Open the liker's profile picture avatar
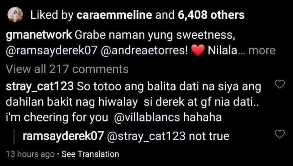 pos(15,15)
